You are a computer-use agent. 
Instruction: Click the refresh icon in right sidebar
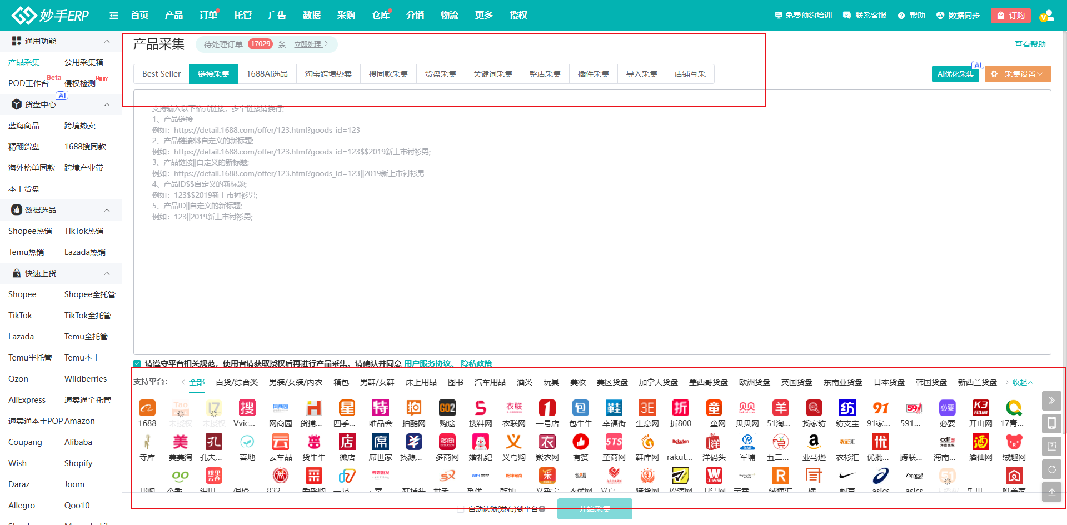point(1051,469)
